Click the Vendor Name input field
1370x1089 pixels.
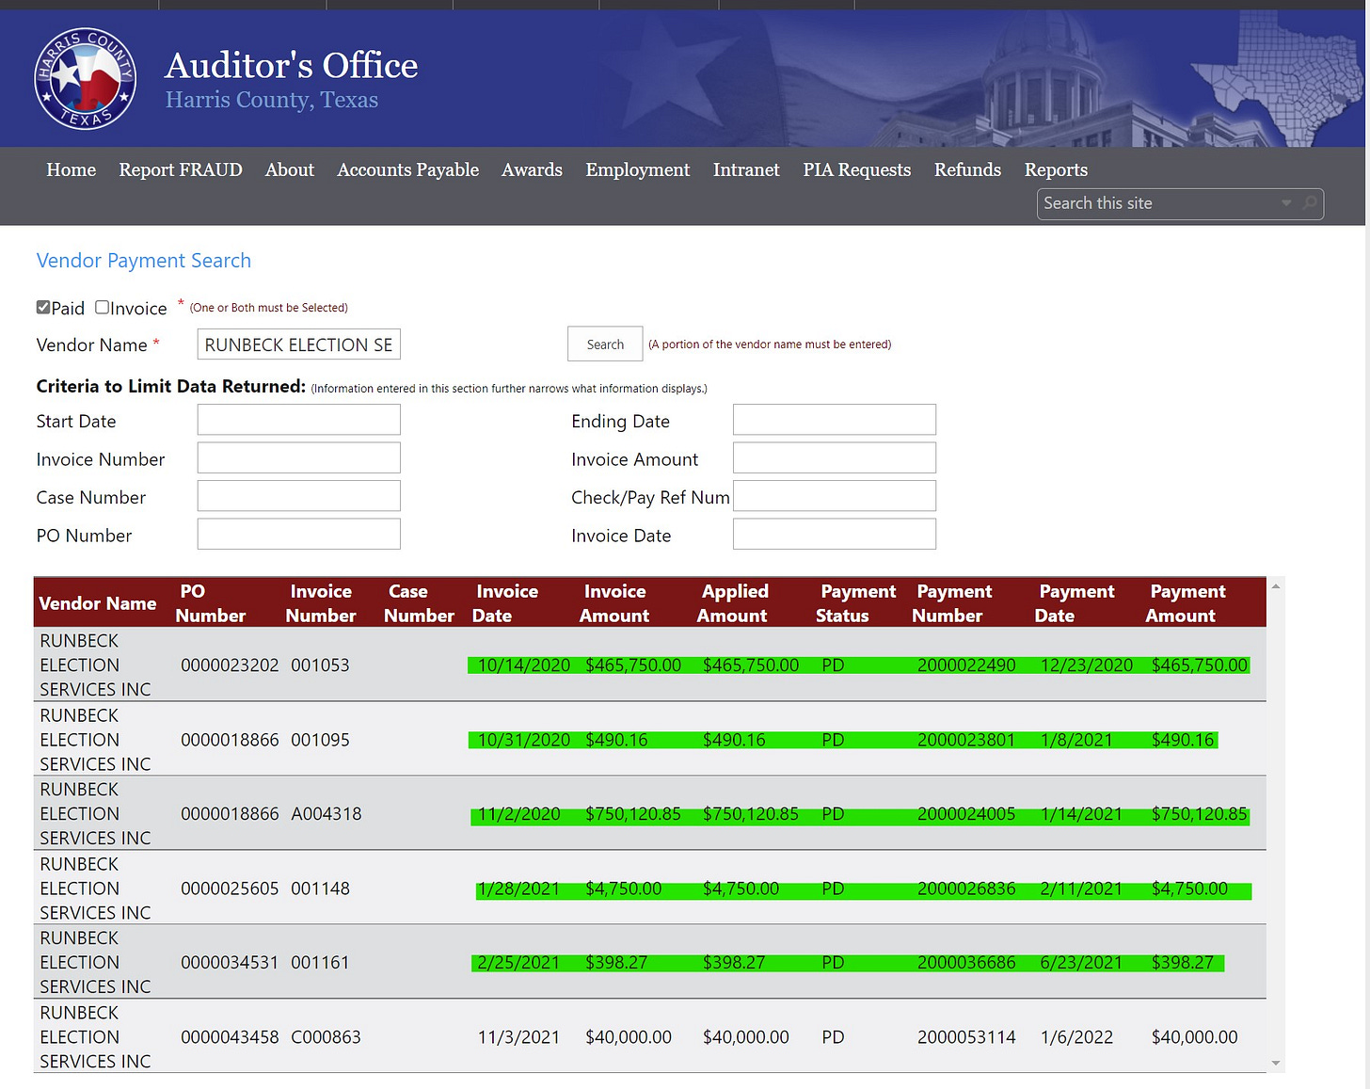(x=299, y=344)
